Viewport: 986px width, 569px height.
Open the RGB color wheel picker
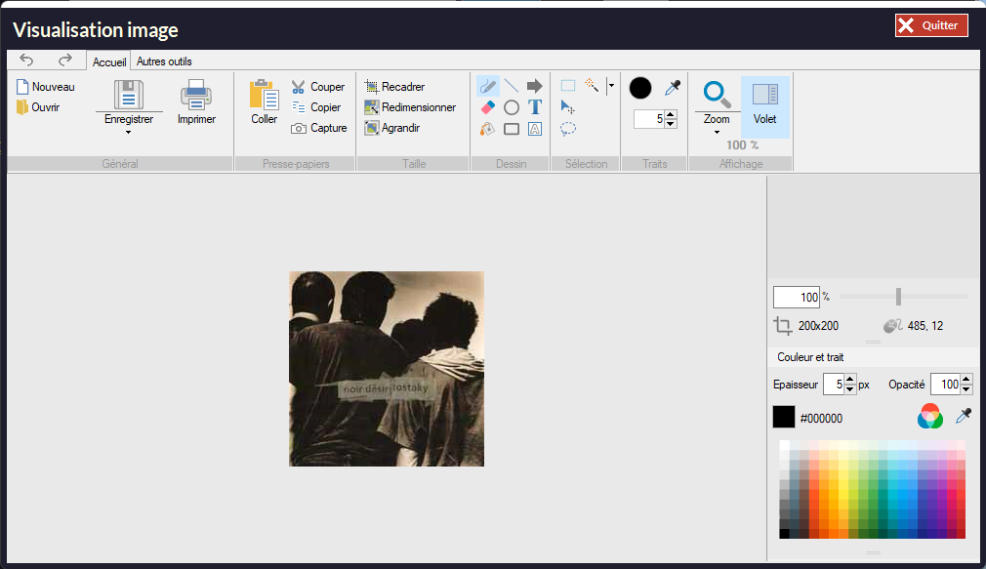coord(930,418)
